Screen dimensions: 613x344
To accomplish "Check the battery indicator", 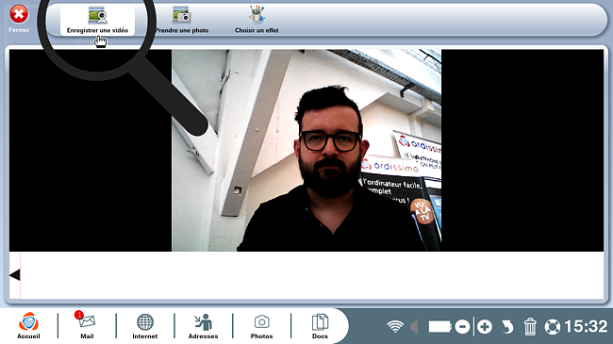I will click(x=439, y=327).
